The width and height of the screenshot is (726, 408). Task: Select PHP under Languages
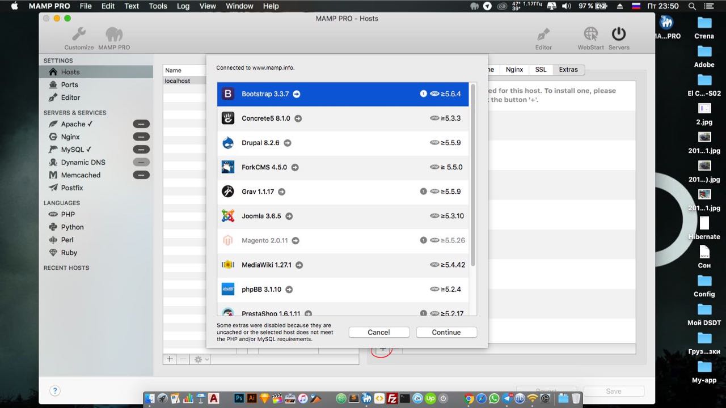point(96,214)
